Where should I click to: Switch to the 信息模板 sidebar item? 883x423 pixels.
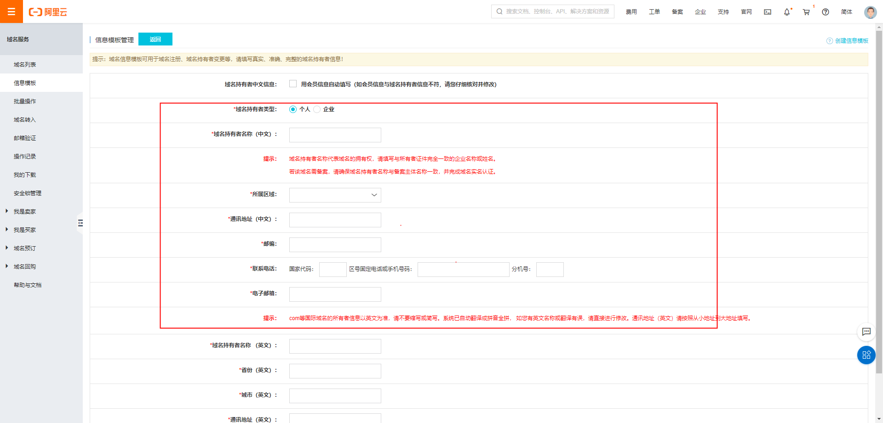(x=25, y=83)
